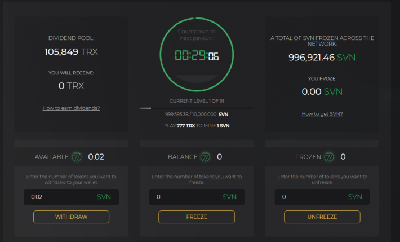This screenshot has width=400, height=242.
Task: Click 'Countdown to next payout' text
Action: pyautogui.click(x=197, y=35)
